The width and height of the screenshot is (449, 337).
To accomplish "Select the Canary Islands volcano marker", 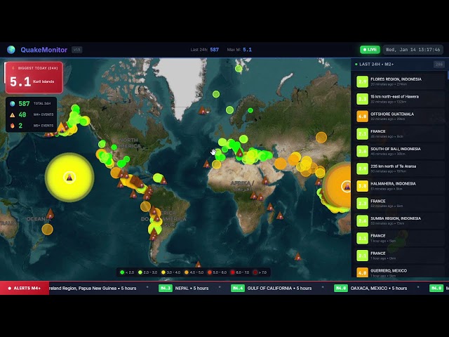I will click(206, 164).
